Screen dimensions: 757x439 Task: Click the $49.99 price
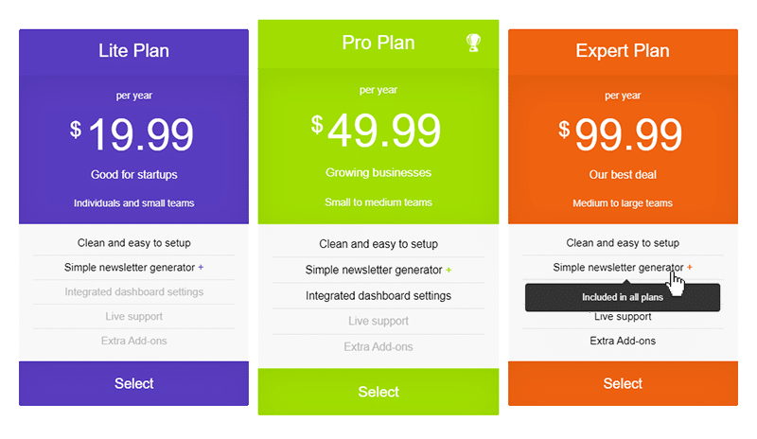377,131
